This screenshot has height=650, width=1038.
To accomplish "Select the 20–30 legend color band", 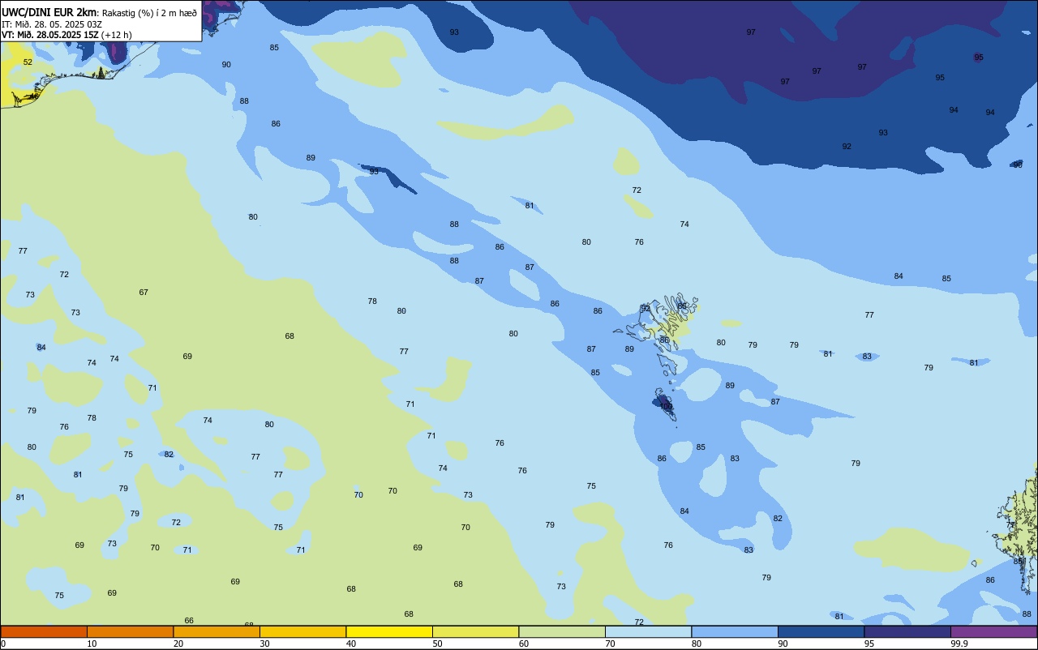I will (x=217, y=631).
